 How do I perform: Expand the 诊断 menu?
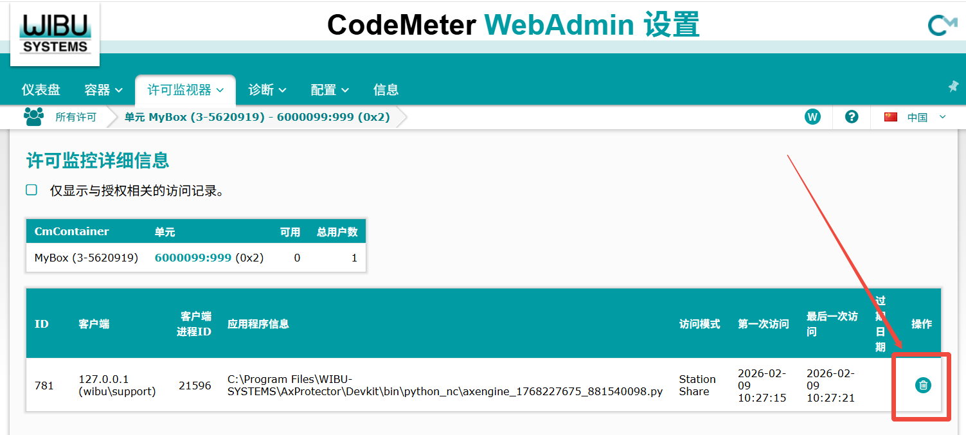[267, 90]
